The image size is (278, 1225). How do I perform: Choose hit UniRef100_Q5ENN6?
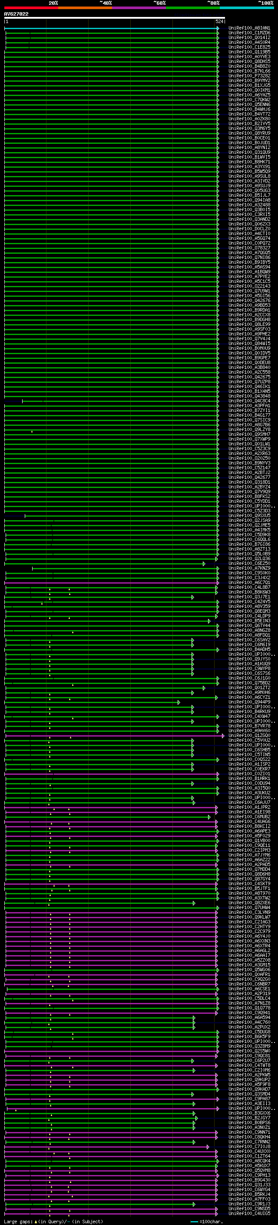pos(249,104)
